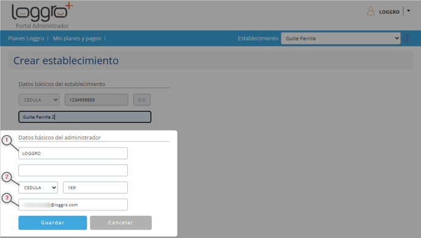Click the establishment ID field 1234999888
This screenshot has width=421, height=238.
(97, 100)
